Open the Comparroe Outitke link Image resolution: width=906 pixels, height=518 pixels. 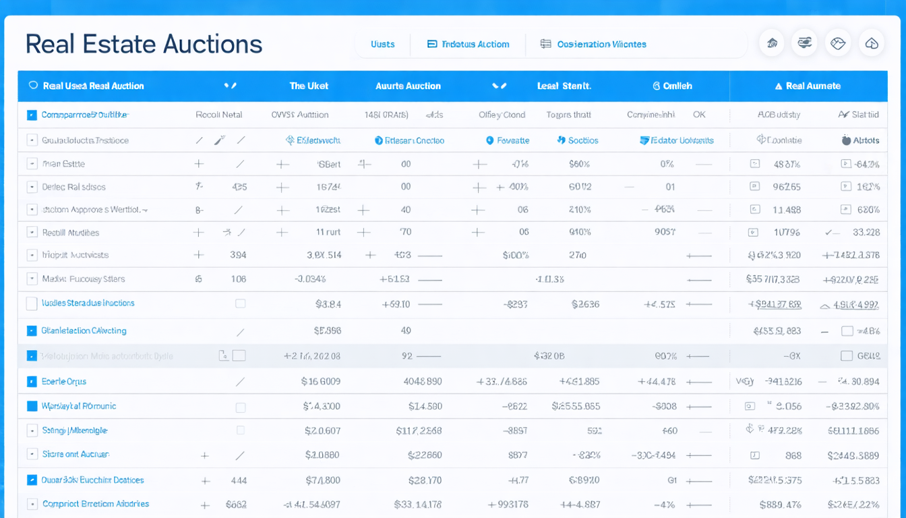click(x=85, y=115)
